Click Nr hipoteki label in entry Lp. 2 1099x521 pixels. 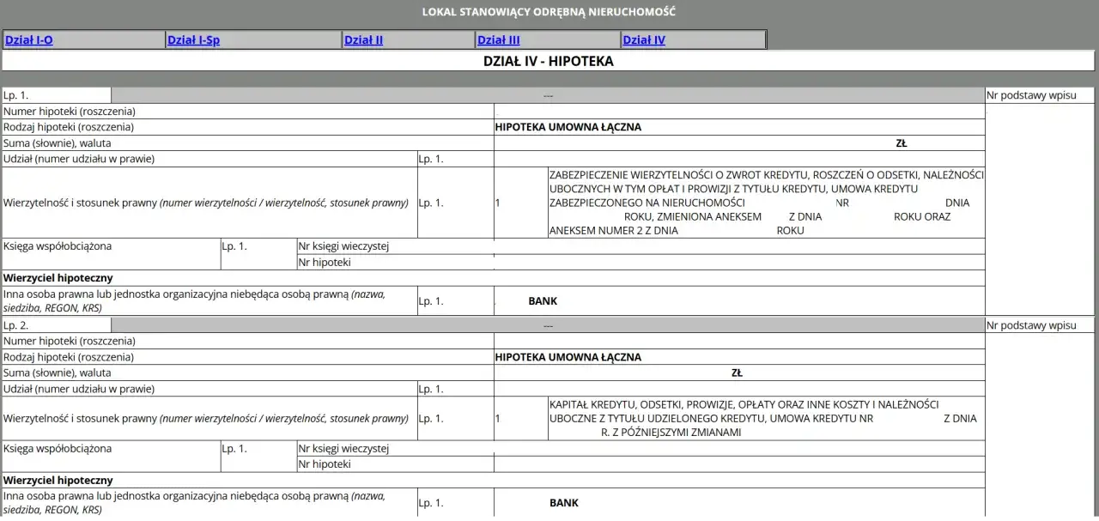coord(325,464)
